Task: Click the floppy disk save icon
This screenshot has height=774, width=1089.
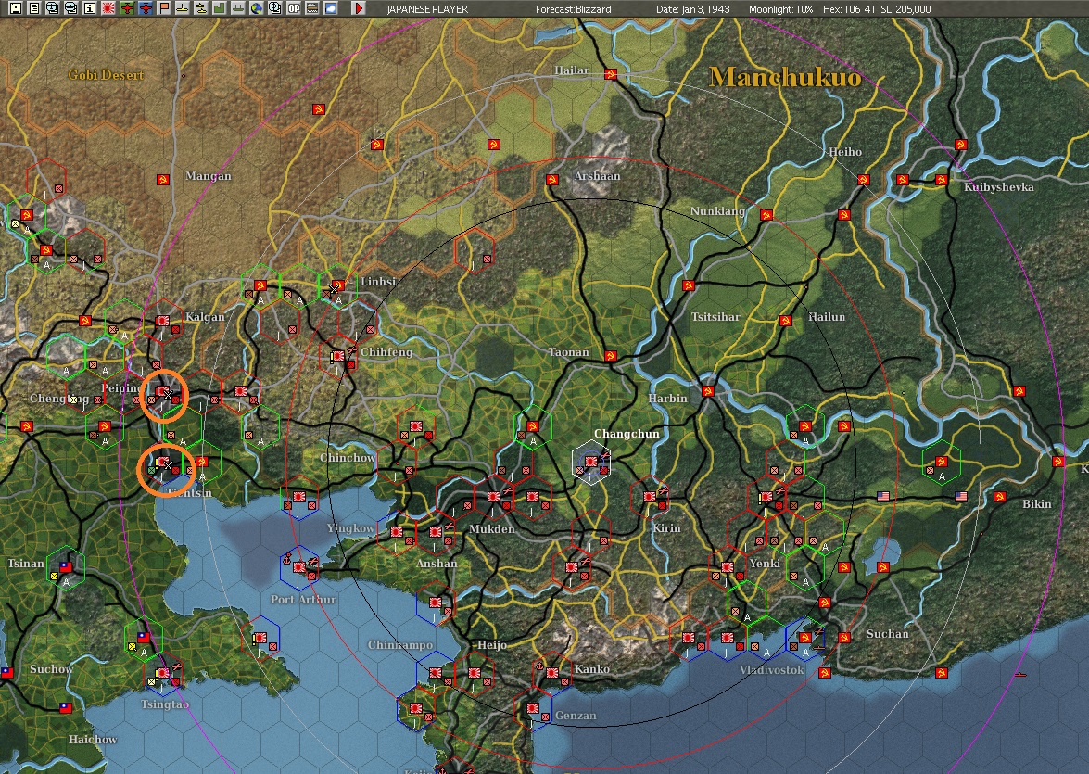Action: (15, 8)
